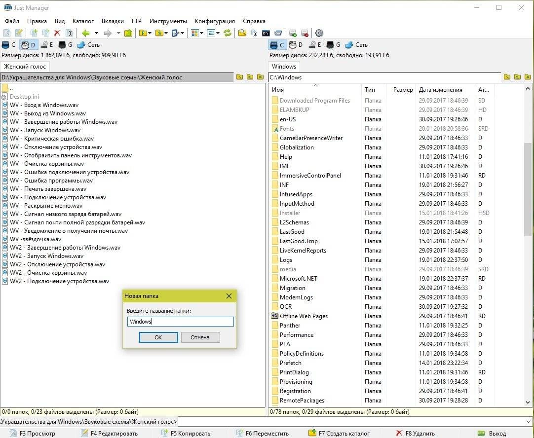This screenshot has height=438, width=534.
Task: Select drive G in the left panel
Action: 66,44
